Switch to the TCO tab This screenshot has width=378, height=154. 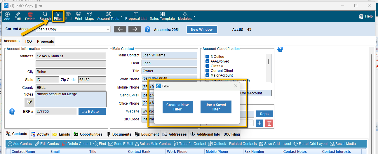(x=28, y=41)
